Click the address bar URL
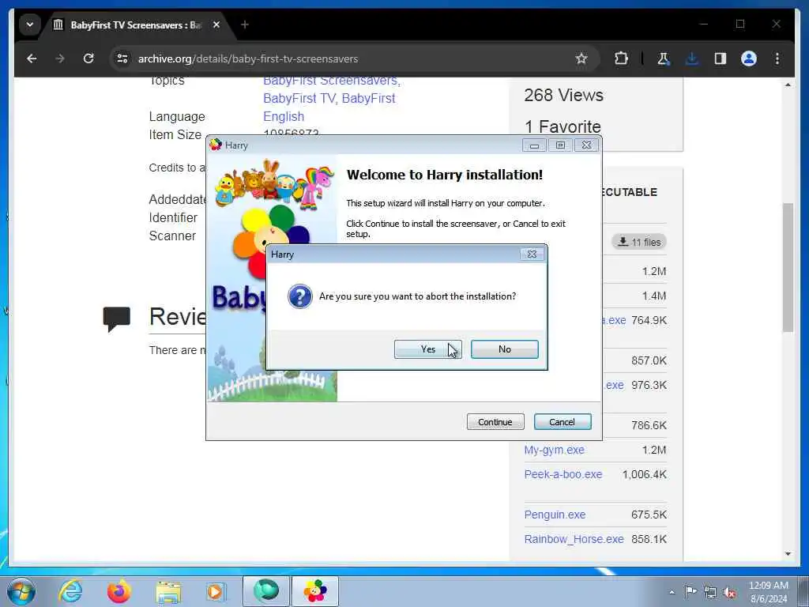This screenshot has height=607, width=809. 247,58
